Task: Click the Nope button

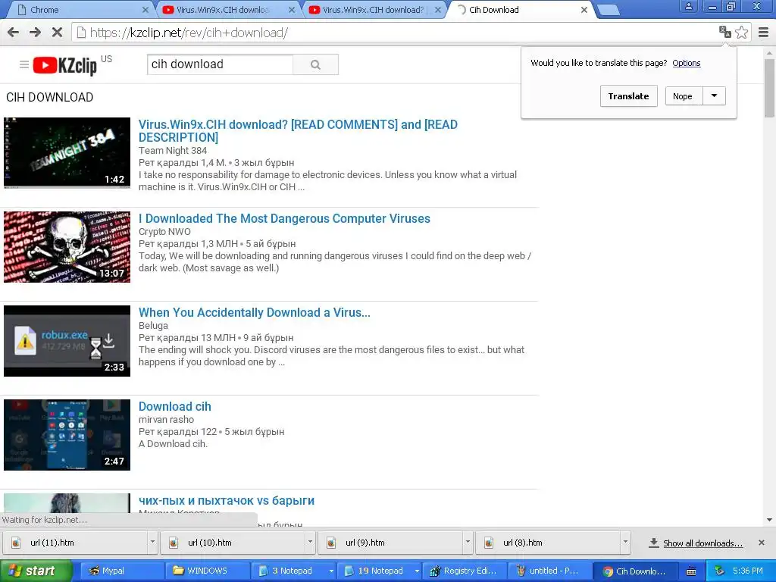Action: [683, 96]
